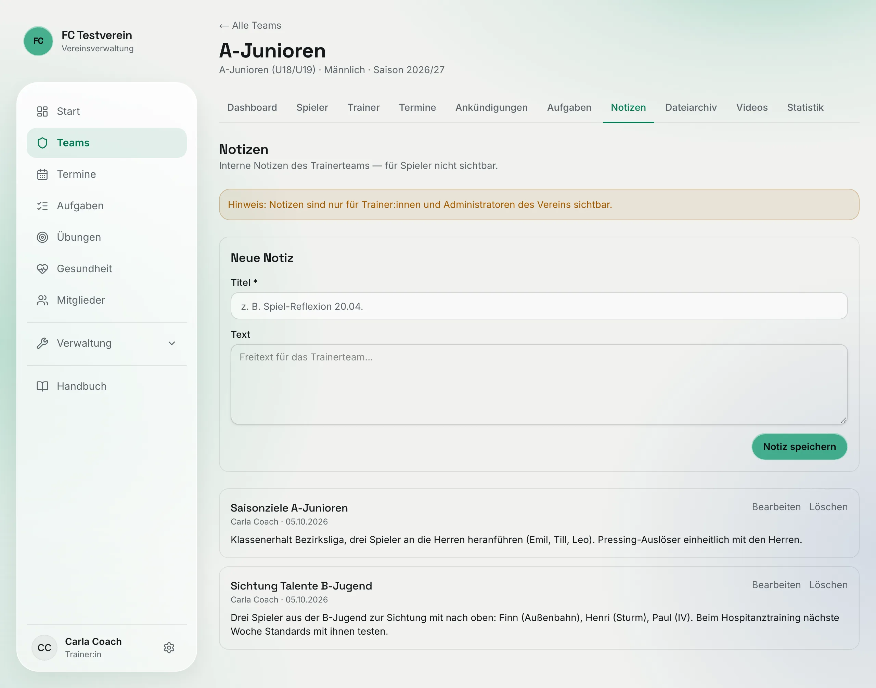Click the Hinweis notice banner text
This screenshot has width=876, height=688.
420,204
